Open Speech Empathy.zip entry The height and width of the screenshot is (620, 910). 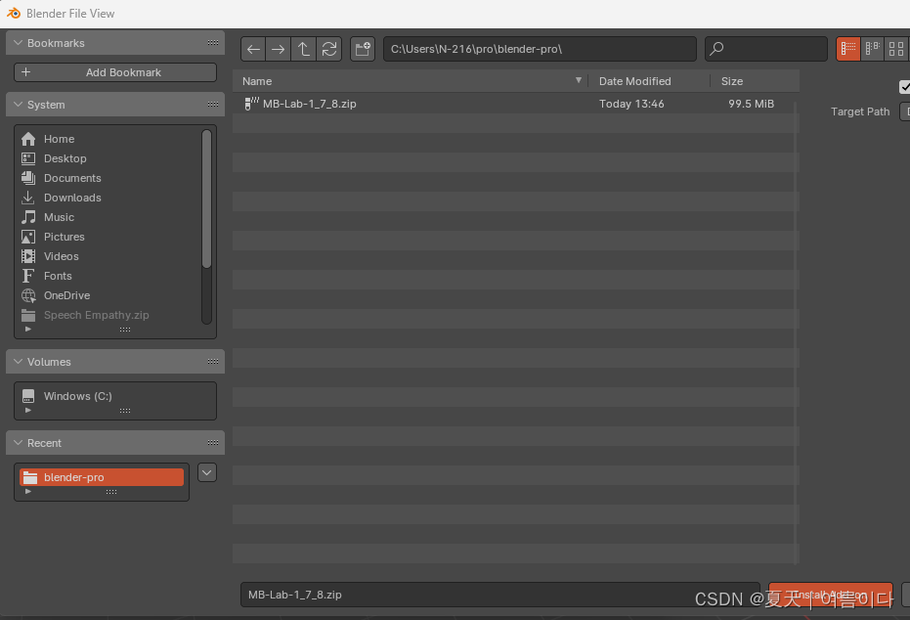pyautogui.click(x=110, y=315)
